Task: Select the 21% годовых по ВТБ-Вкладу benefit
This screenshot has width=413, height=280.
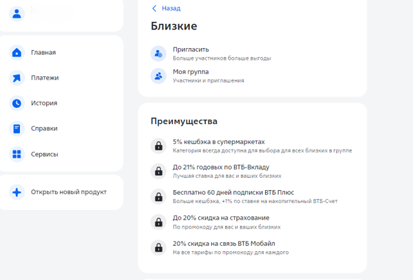Action: pyautogui.click(x=225, y=171)
